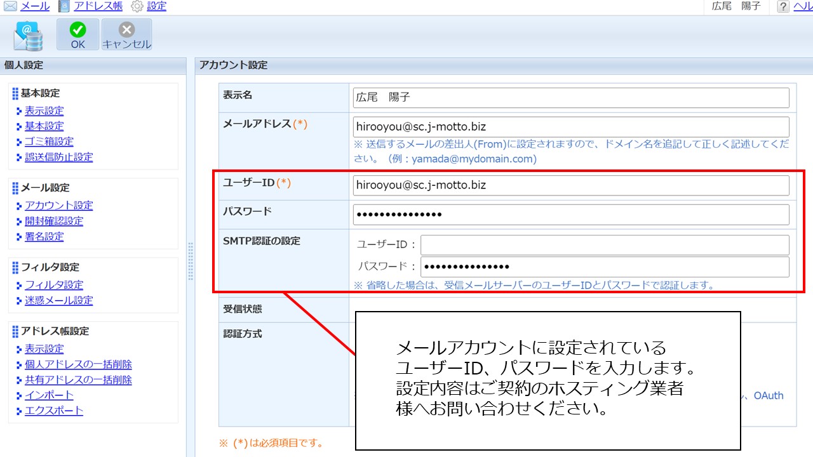Click the キャンセル button

(x=126, y=35)
